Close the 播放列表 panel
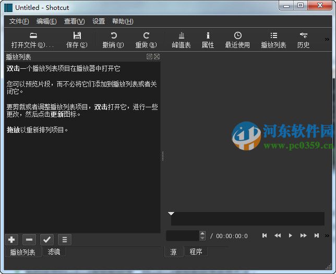The width and height of the screenshot is (336, 274). click(157, 56)
